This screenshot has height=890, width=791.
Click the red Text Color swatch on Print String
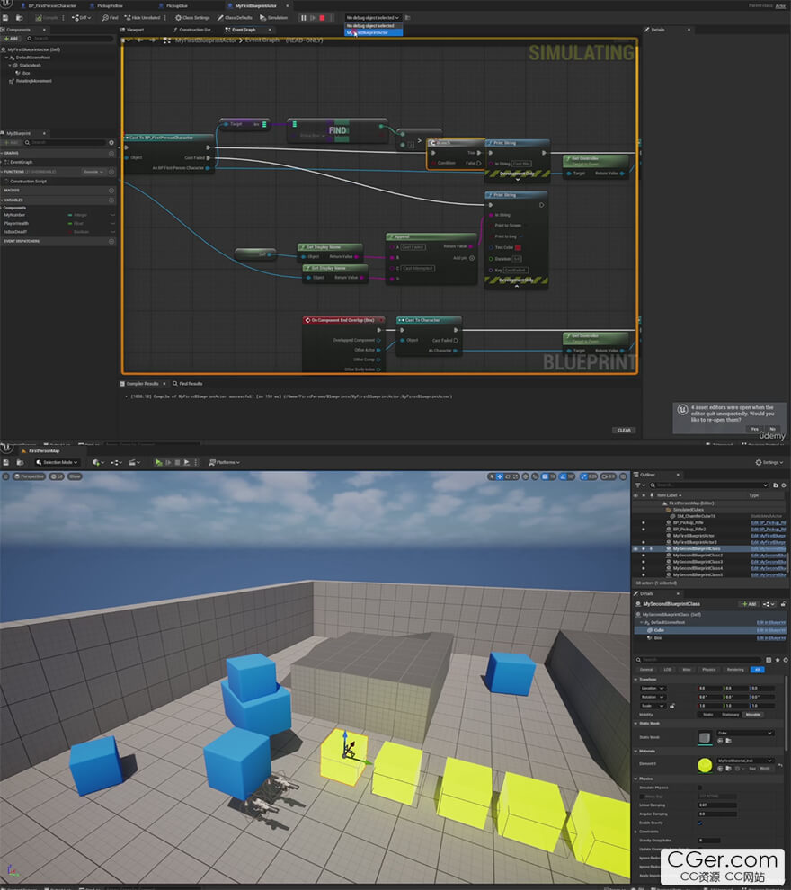pos(518,248)
